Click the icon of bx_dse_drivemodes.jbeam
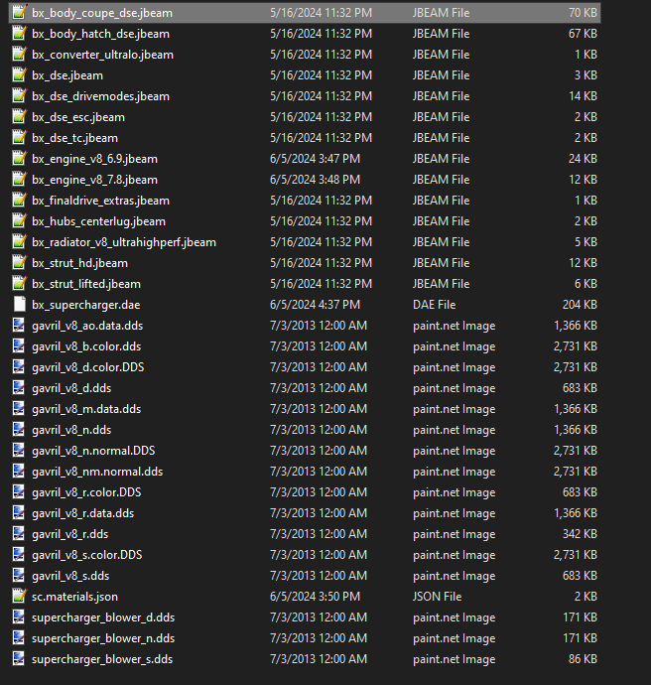This screenshot has width=651, height=685. coord(19,95)
